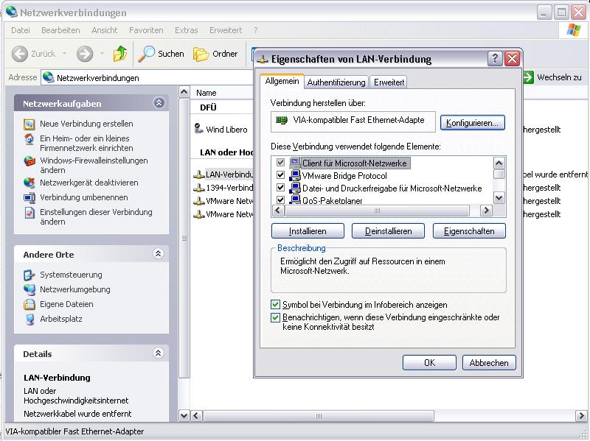Click the main window horizontal scrollbar thumb
This screenshot has width=590, height=441.
click(x=319, y=416)
